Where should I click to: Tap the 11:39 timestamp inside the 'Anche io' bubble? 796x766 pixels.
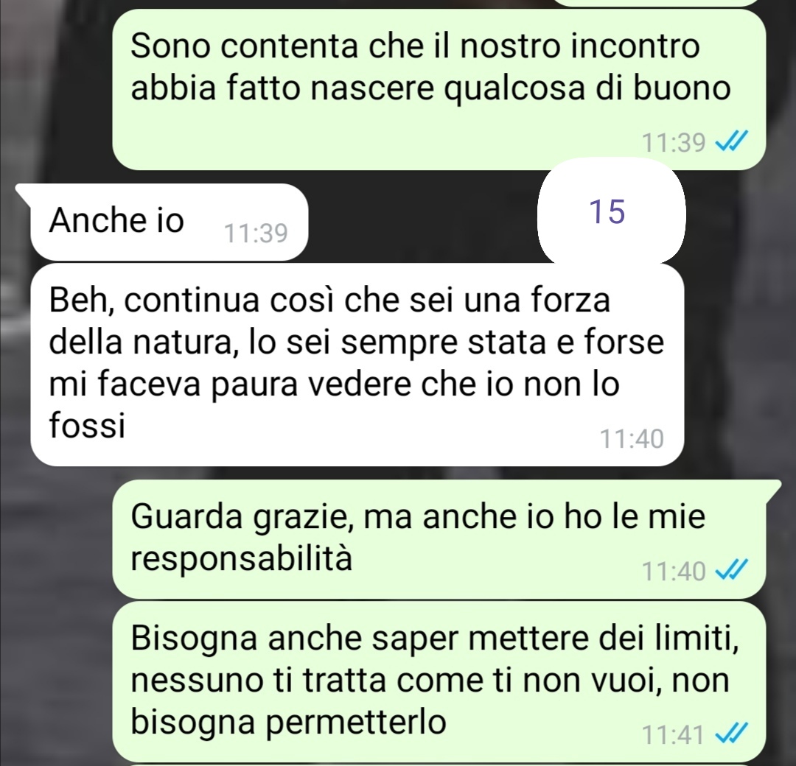256,233
